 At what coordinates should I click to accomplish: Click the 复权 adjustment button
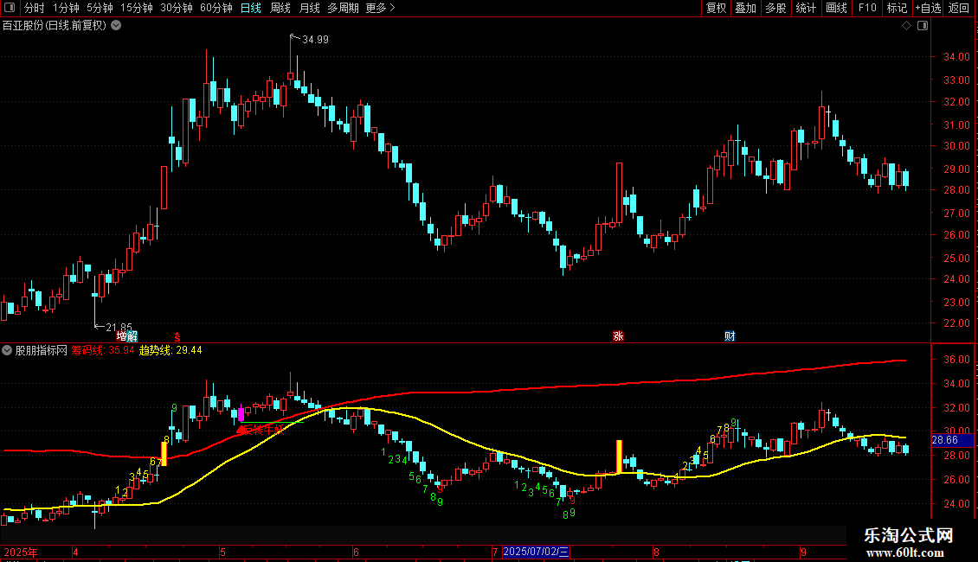(716, 8)
